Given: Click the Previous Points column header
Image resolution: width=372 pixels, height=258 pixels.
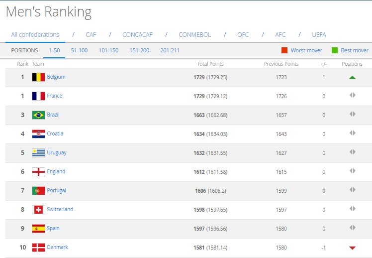Looking at the screenshot, I should coord(281,64).
